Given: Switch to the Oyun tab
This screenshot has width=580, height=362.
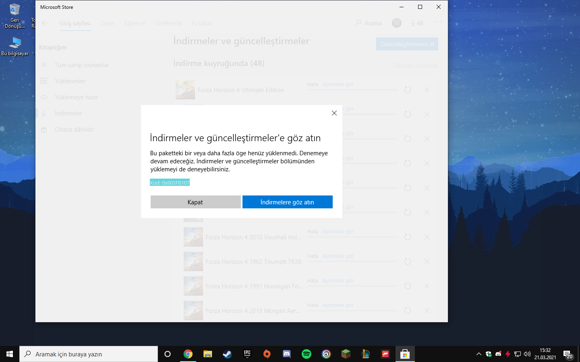Looking at the screenshot, I should click(107, 23).
